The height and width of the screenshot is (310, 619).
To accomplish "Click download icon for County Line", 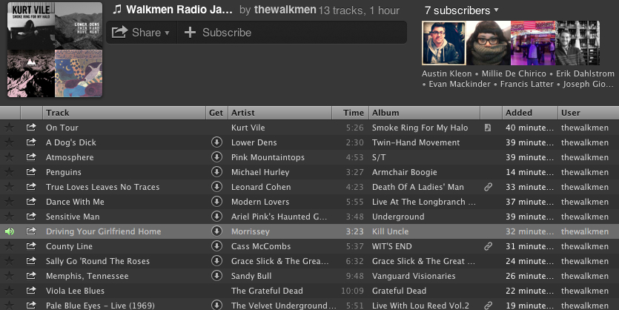I will click(x=216, y=246).
